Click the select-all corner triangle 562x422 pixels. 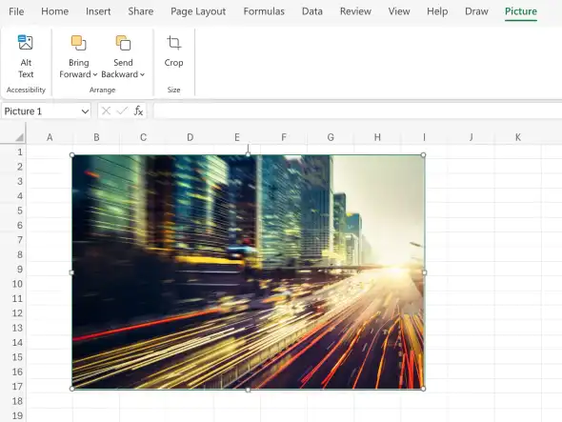19,137
